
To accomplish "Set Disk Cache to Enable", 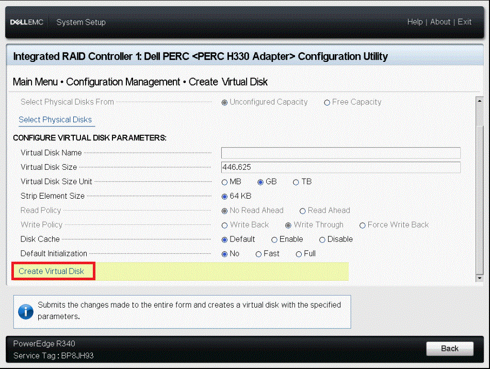I will [x=274, y=240].
